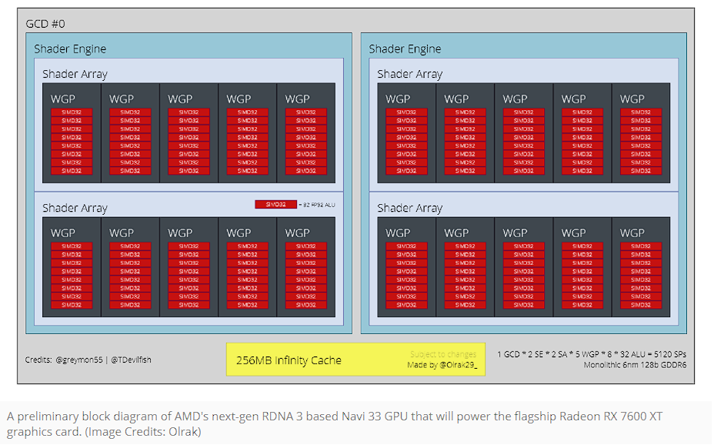Click the "GCD #0" label
Image resolution: width=714 pixels, height=445 pixels.
pos(45,24)
